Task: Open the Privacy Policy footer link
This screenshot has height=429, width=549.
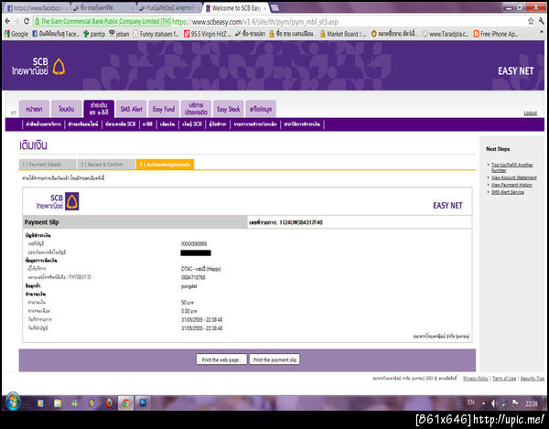Action: pyautogui.click(x=476, y=379)
